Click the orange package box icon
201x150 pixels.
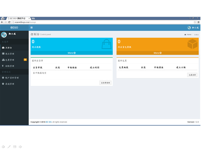tap(192, 44)
